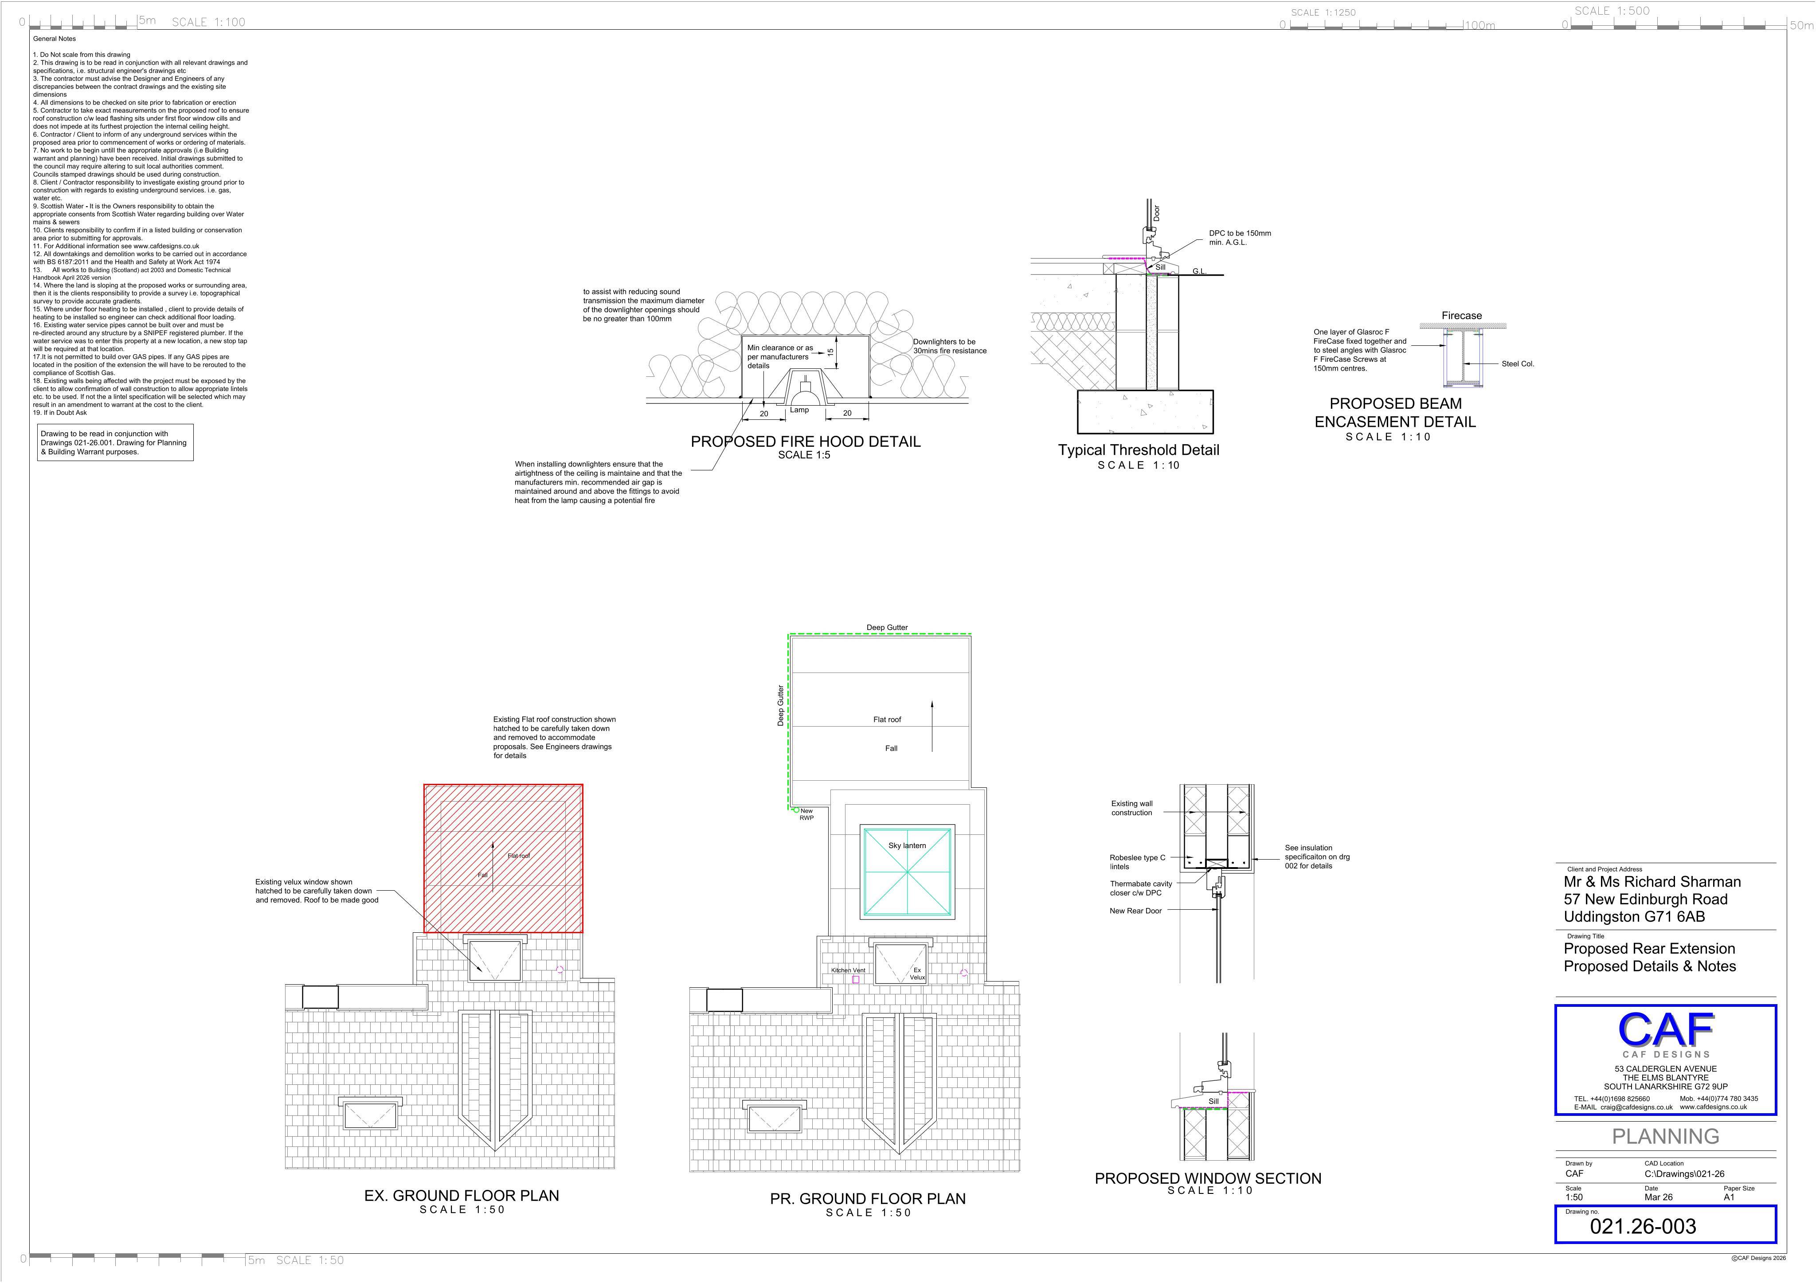The height and width of the screenshot is (1283, 1816).
Task: Select the 'G.L.' ground level label
Action: 1199,271
